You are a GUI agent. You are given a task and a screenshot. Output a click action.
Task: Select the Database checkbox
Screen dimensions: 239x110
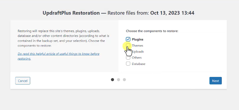pyautogui.click(x=128, y=64)
